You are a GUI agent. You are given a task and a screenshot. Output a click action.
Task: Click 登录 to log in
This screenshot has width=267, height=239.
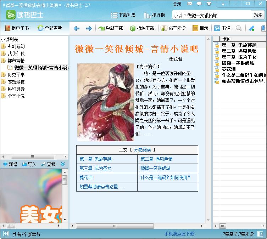tap(177, 4)
